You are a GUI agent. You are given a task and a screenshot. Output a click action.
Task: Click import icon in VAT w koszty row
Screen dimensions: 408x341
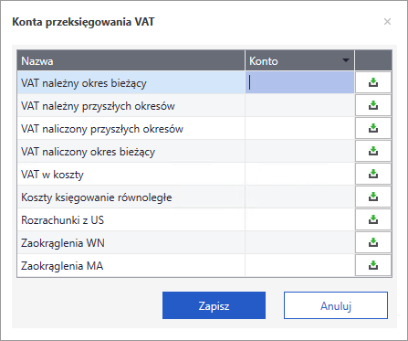pyautogui.click(x=373, y=174)
